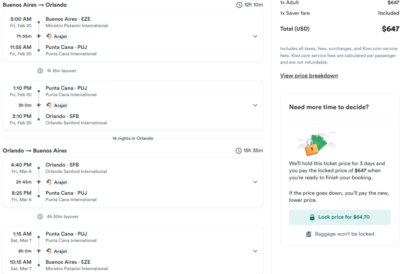The height and width of the screenshot is (274, 402).
Task: Click the clock icon beside 15h 35m
Action: pyautogui.click(x=238, y=151)
